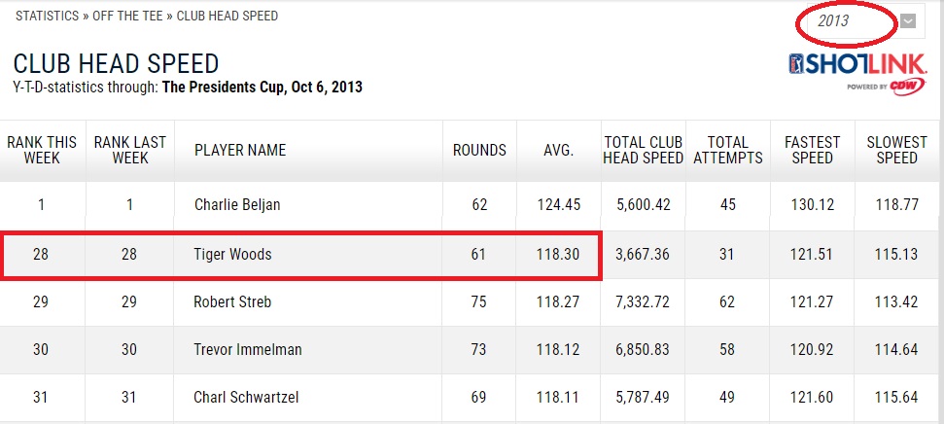Open Robert Streb player profile
The height and width of the screenshot is (424, 944).
pyautogui.click(x=233, y=302)
